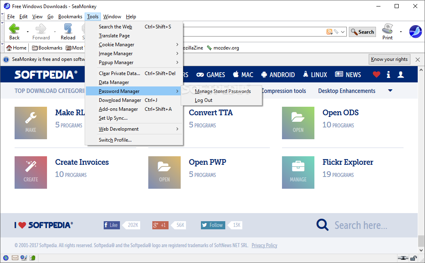Go back with the green Back arrow
The width and height of the screenshot is (425, 263).
14,28
